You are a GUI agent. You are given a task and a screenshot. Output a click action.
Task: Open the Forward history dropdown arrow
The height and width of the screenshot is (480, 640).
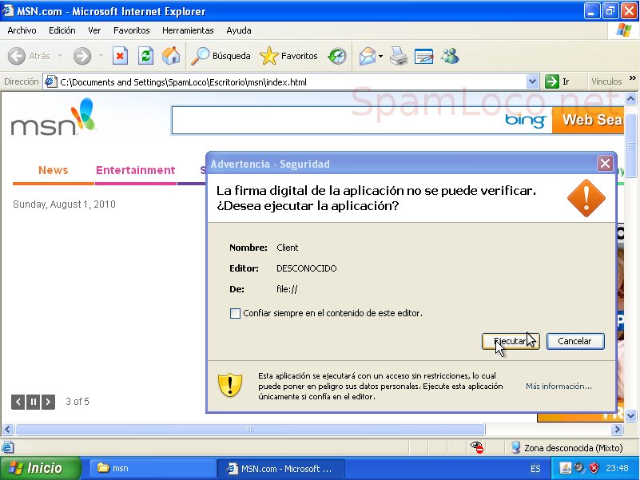coord(101,56)
